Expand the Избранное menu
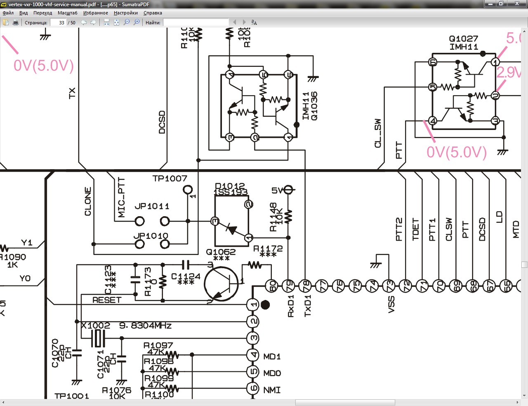 tap(95, 13)
